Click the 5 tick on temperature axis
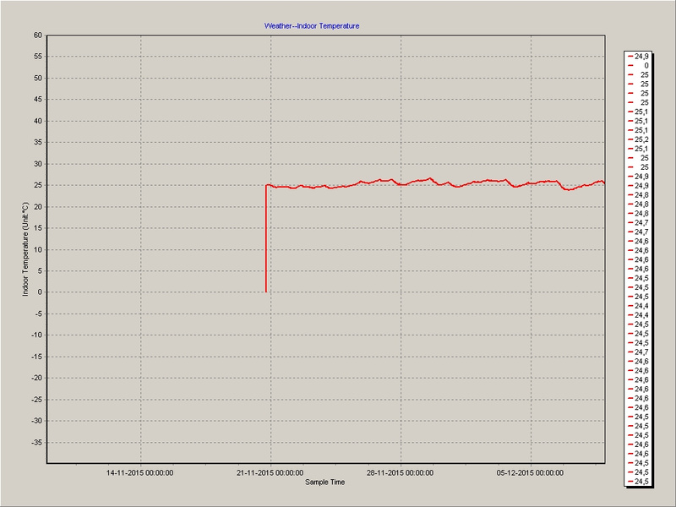Viewport: 676px width, 507px height. coord(40,271)
